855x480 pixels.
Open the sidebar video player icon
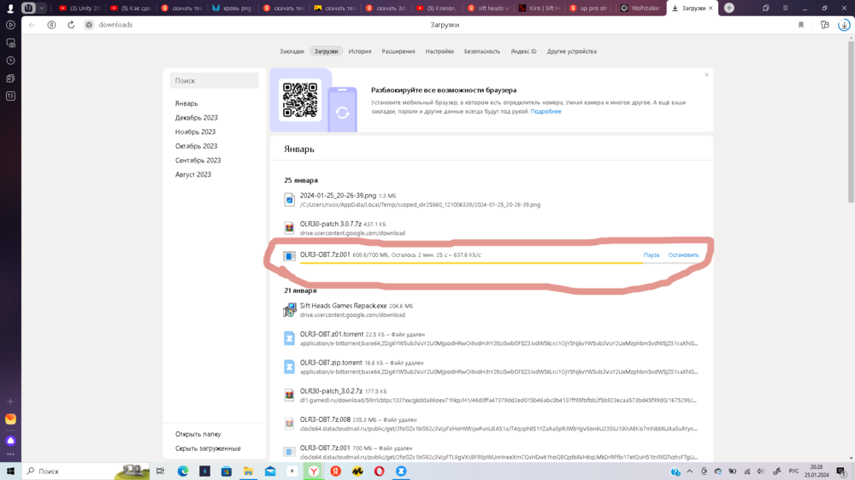(10, 25)
